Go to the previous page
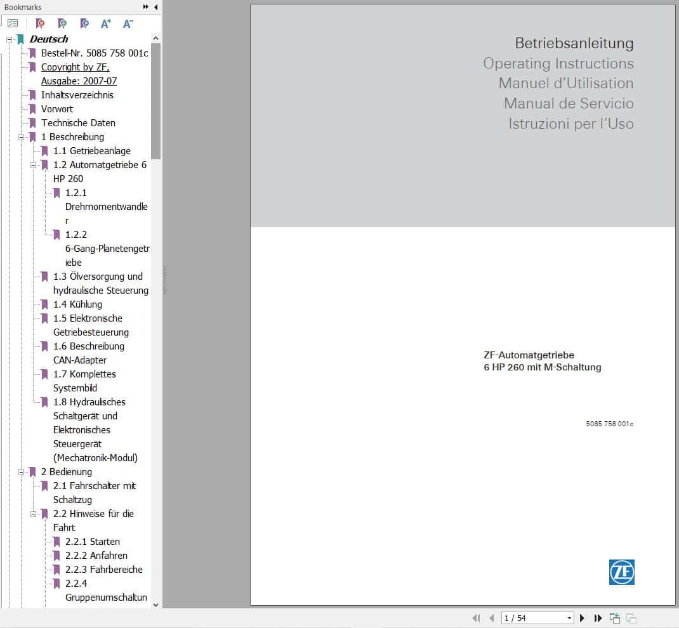This screenshot has height=628, width=679. click(492, 618)
